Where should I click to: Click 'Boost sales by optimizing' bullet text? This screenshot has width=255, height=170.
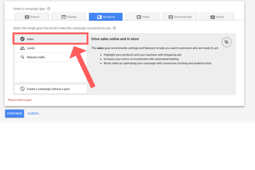coord(158,63)
